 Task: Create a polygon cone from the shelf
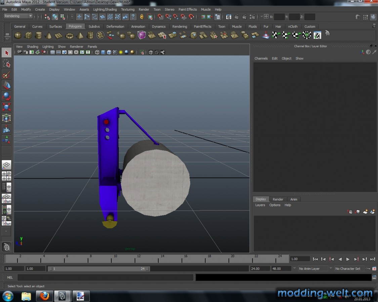click(x=49, y=36)
